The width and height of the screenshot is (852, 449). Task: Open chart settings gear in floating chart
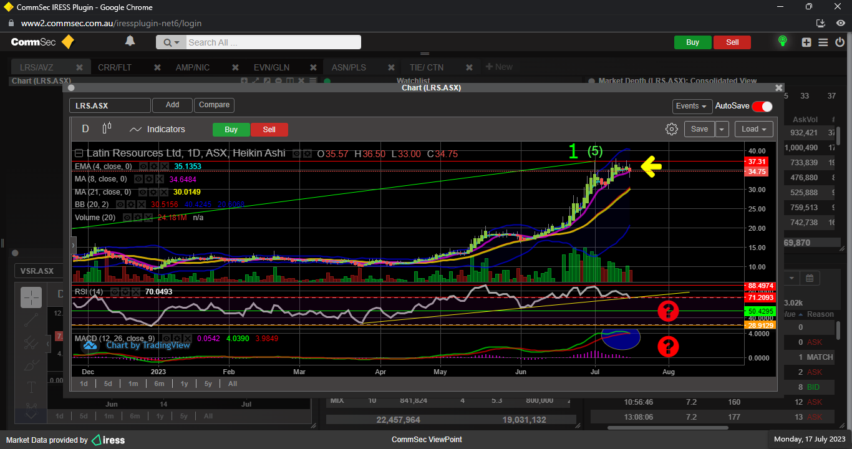pos(671,129)
